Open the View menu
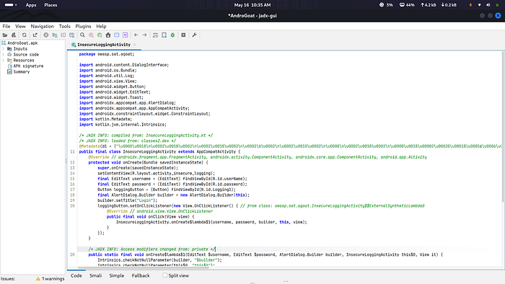 coord(20,27)
